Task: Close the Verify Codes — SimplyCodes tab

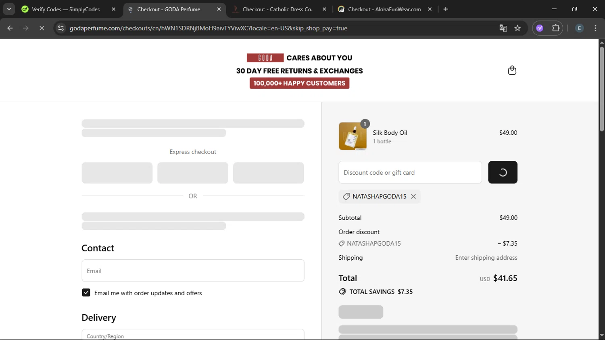Action: pos(113,9)
